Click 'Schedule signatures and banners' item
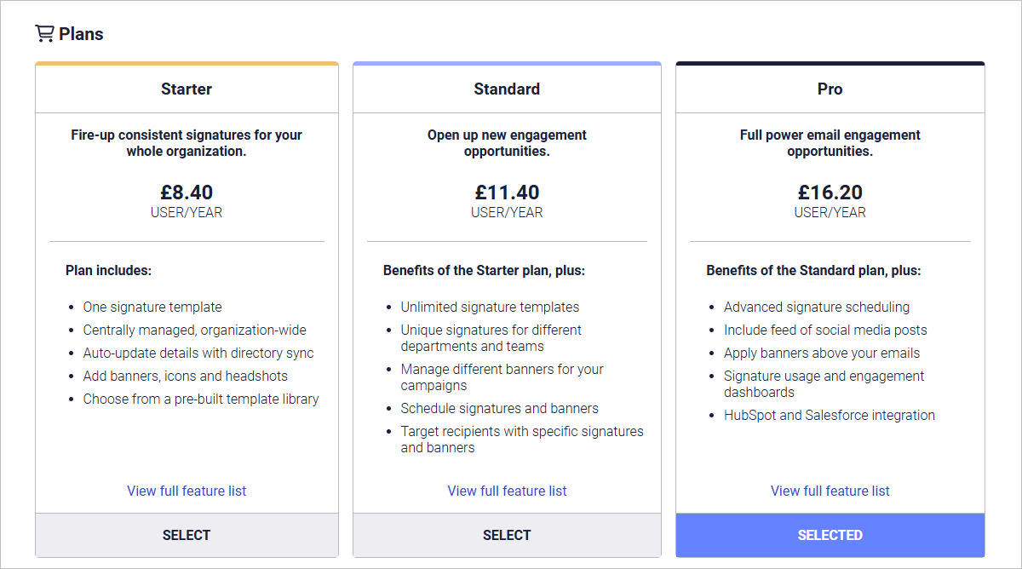The width and height of the screenshot is (1022, 569). (x=500, y=409)
